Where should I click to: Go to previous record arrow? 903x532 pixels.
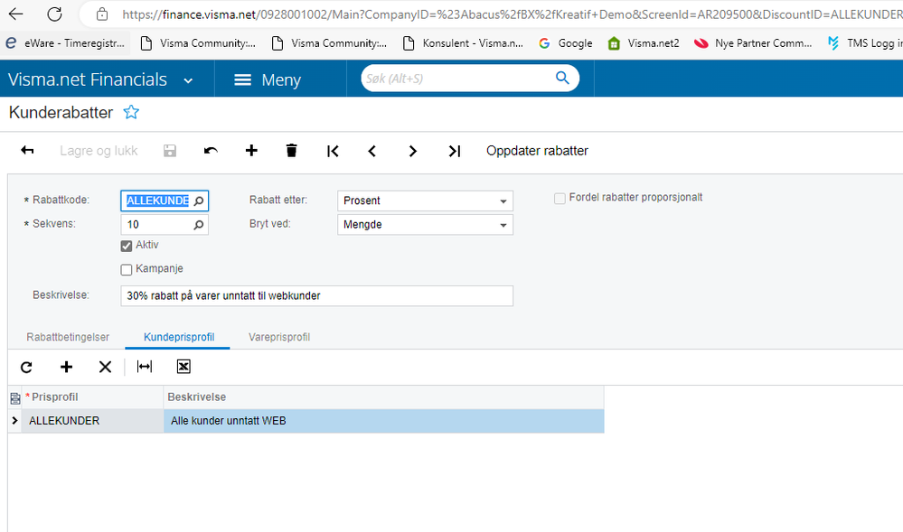(x=372, y=151)
